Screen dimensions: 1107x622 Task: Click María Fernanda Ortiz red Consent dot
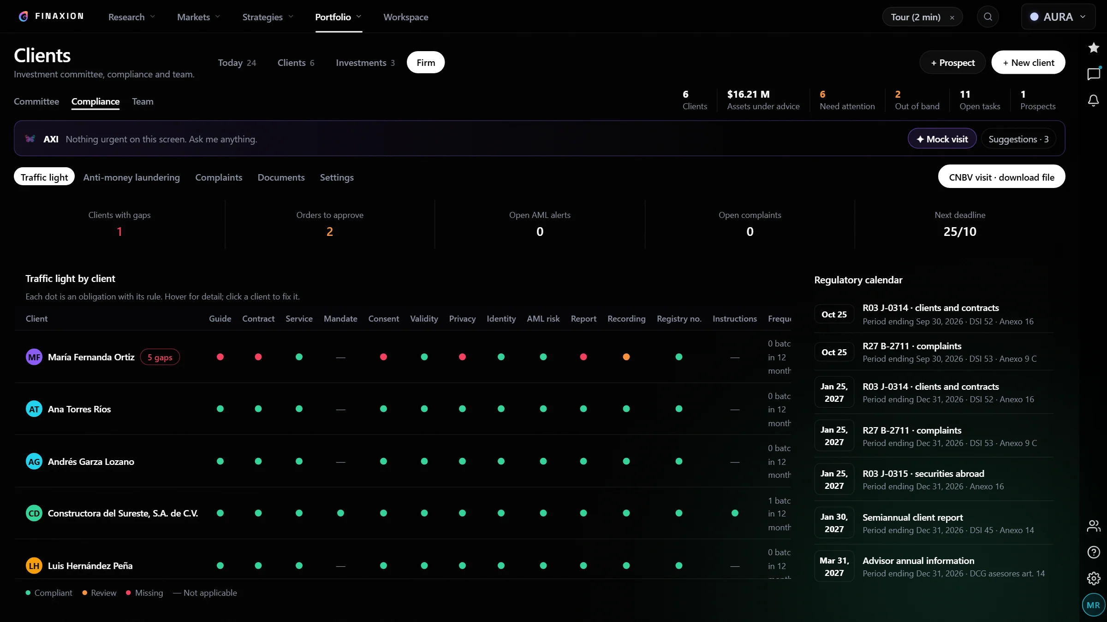(x=383, y=357)
